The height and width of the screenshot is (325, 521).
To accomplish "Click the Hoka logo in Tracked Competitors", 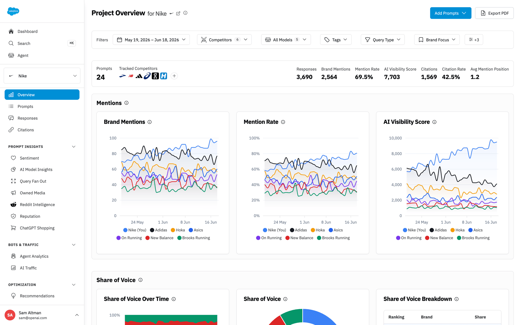I will tap(164, 76).
